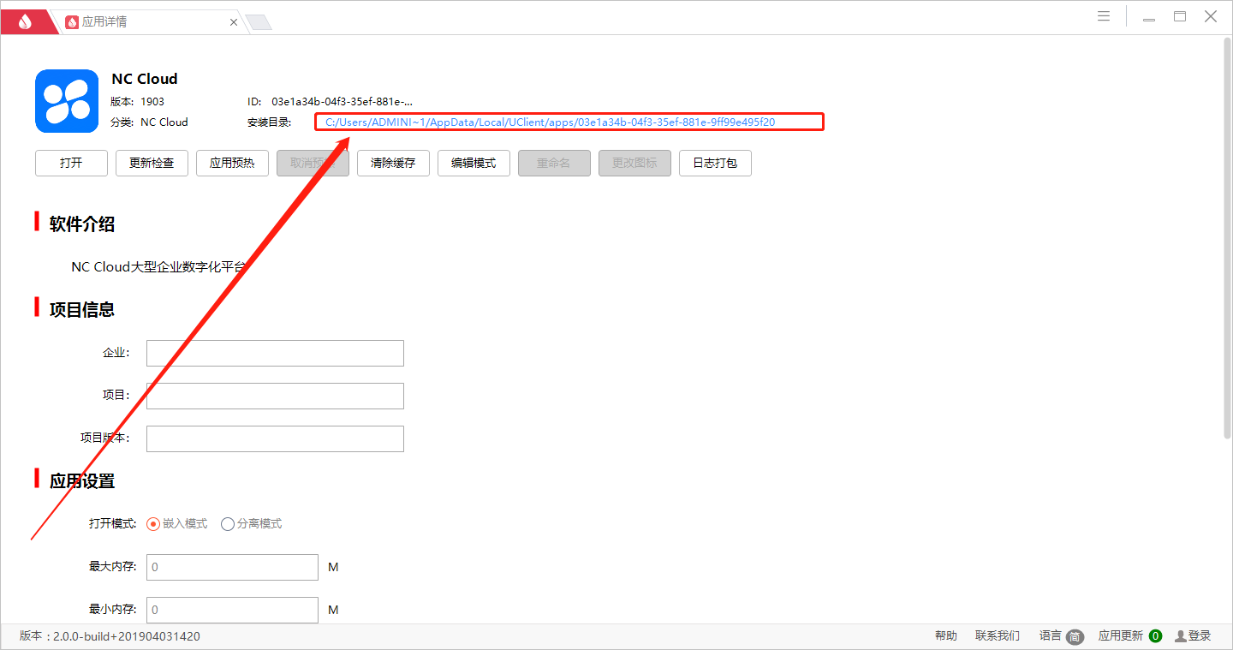Screen dimensions: 1233x650
Task: Click the disabled 更改图标 button
Action: point(634,163)
